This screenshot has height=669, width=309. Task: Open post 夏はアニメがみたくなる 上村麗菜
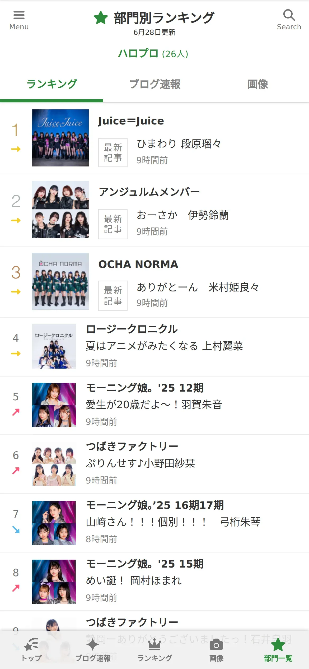point(164,346)
